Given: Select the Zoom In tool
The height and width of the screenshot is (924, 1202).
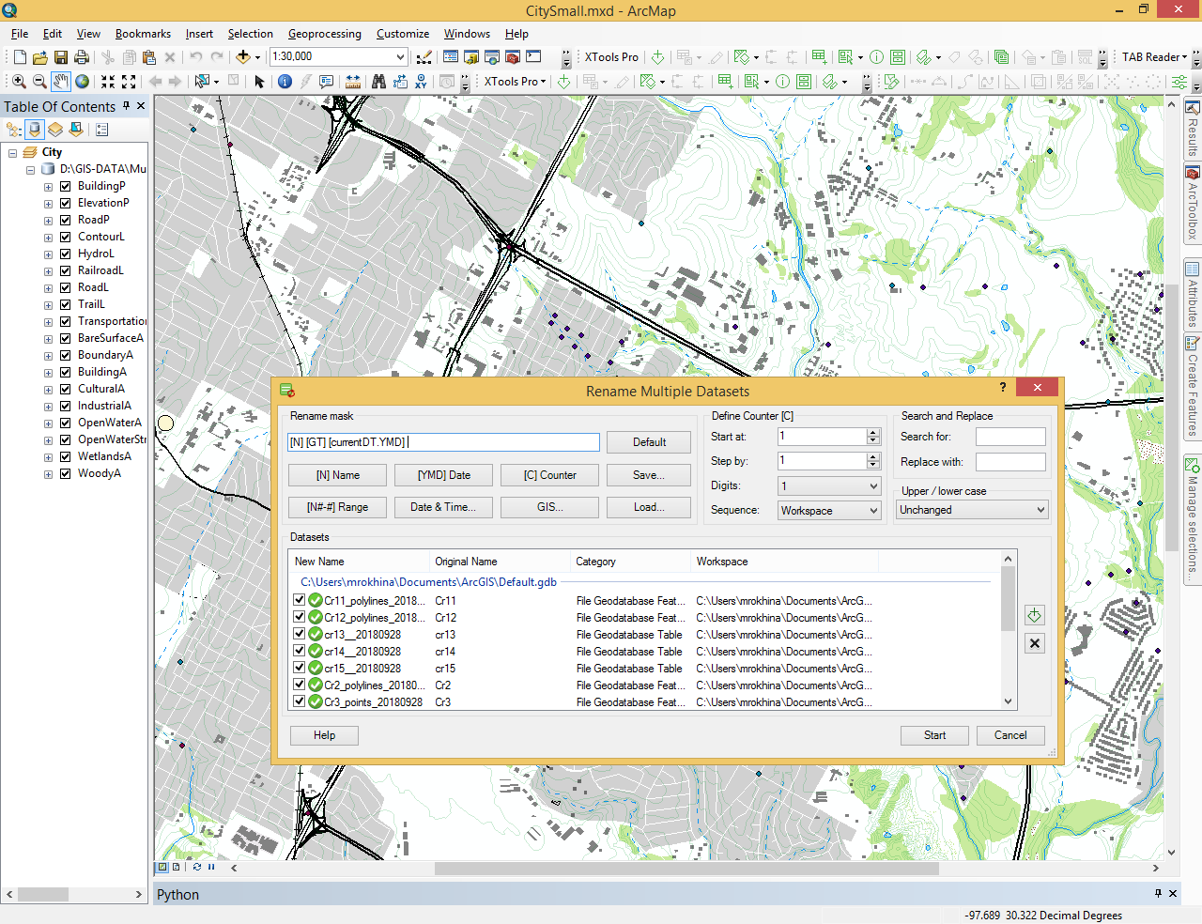Looking at the screenshot, I should point(19,82).
